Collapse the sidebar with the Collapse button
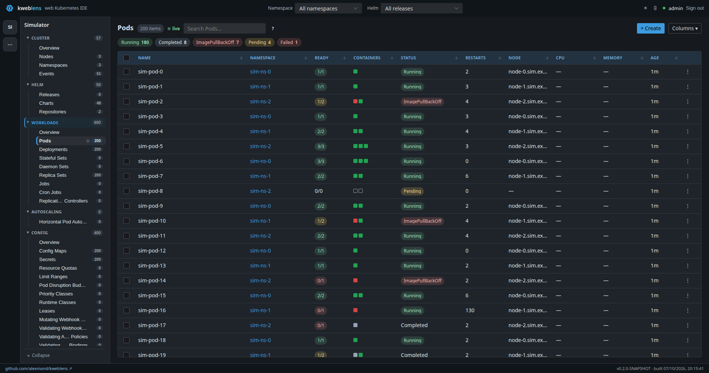This screenshot has width=709, height=373. coord(38,355)
